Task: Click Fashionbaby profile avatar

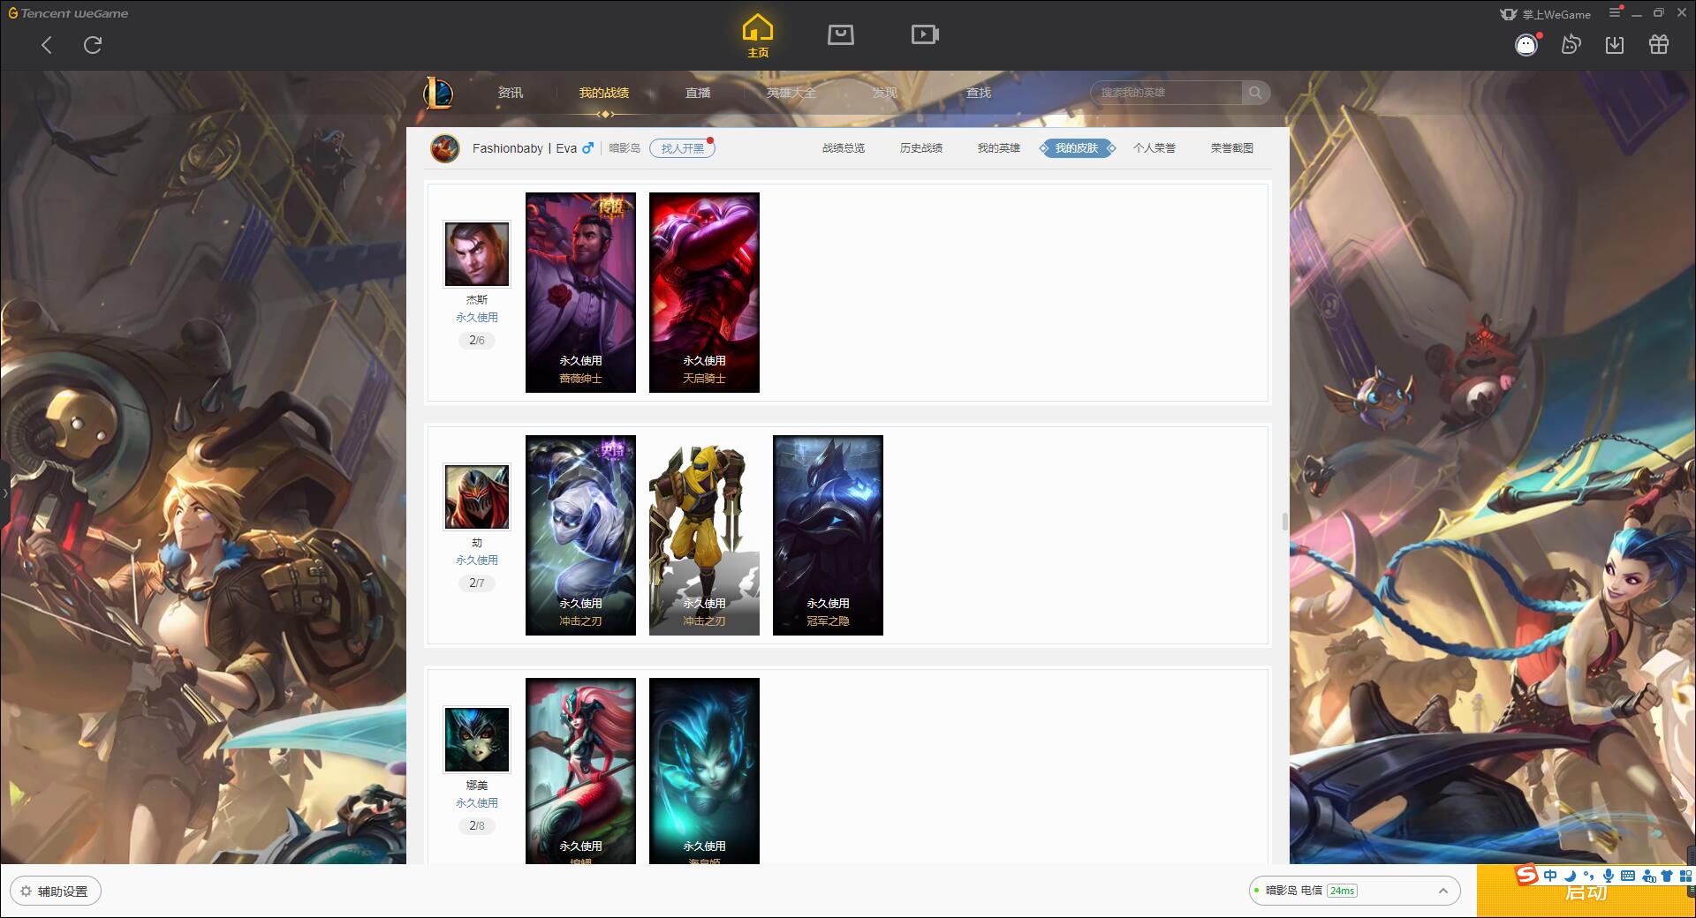Action: click(445, 148)
